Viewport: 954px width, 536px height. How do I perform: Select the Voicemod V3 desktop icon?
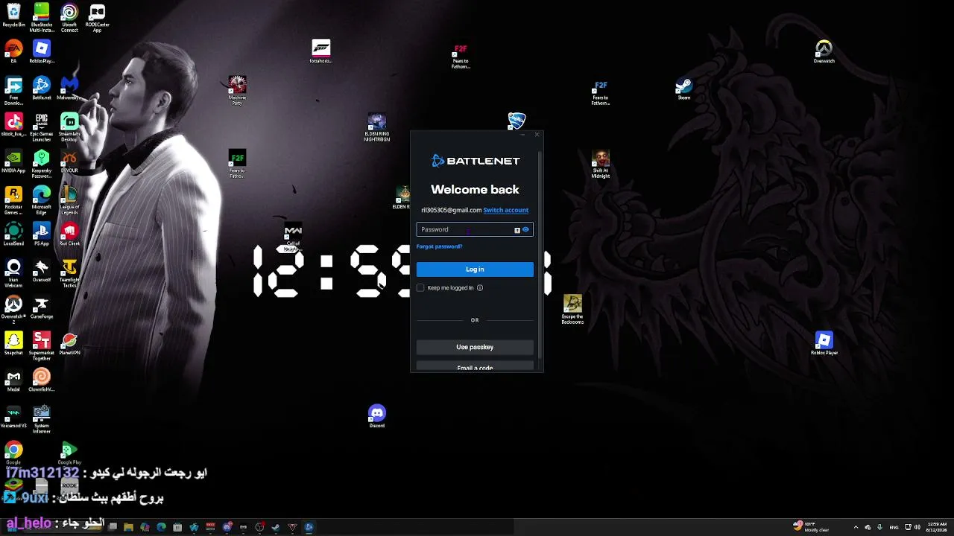pyautogui.click(x=13, y=416)
